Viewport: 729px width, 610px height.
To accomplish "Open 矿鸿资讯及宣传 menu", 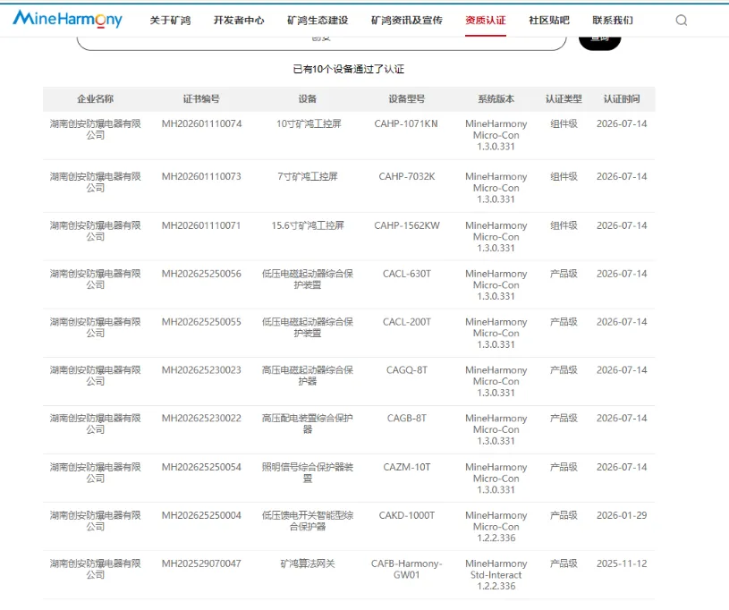I will point(407,20).
